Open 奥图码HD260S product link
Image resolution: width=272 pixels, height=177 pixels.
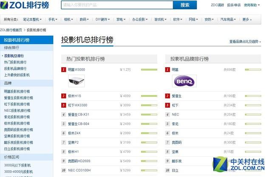pos(79,161)
